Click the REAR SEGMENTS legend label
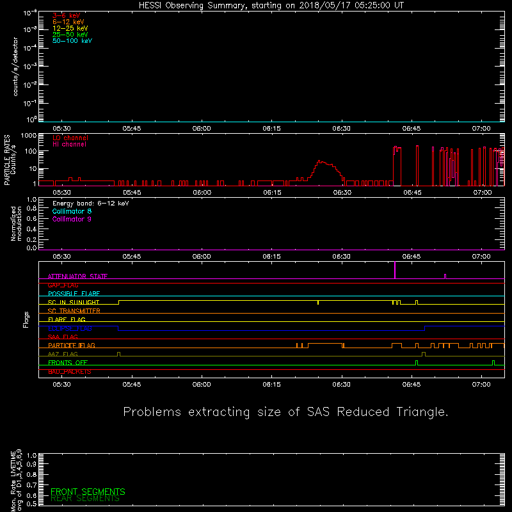 coord(85,498)
